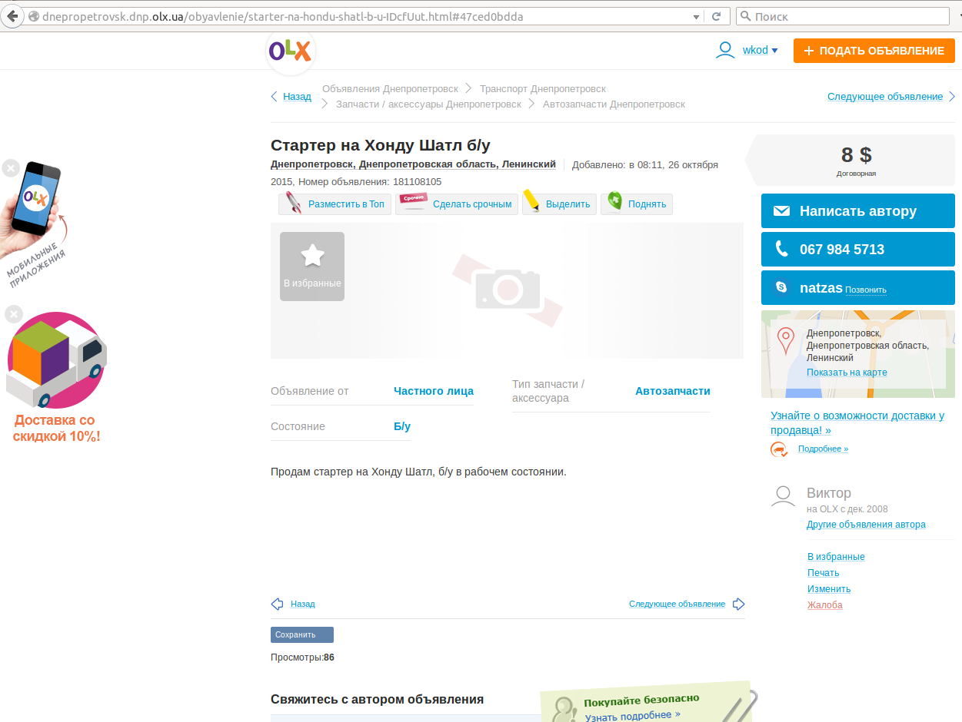Image resolution: width=962 pixels, height=722 pixels.
Task: Click Skype username 'natzas'
Action: [x=821, y=288]
